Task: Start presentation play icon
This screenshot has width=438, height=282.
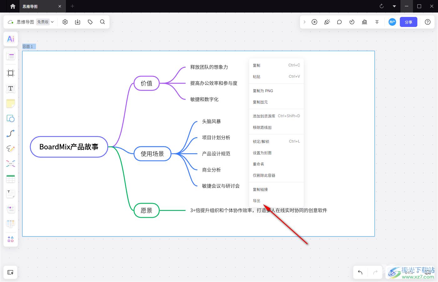Action: 314,22
